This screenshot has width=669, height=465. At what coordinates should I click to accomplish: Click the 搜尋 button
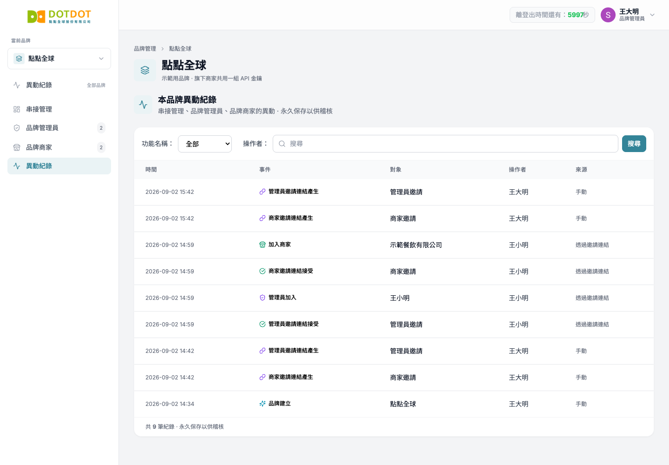[x=634, y=144]
